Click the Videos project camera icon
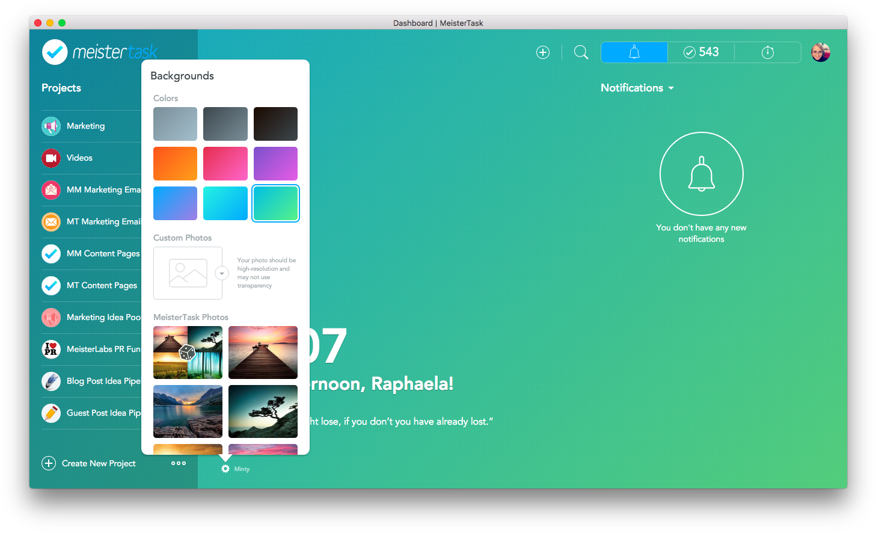The image size is (876, 533). (51, 158)
